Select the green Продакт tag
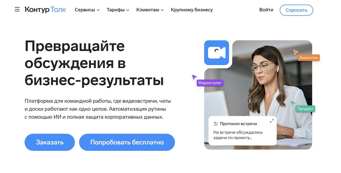341x173 pixels. coord(305,109)
